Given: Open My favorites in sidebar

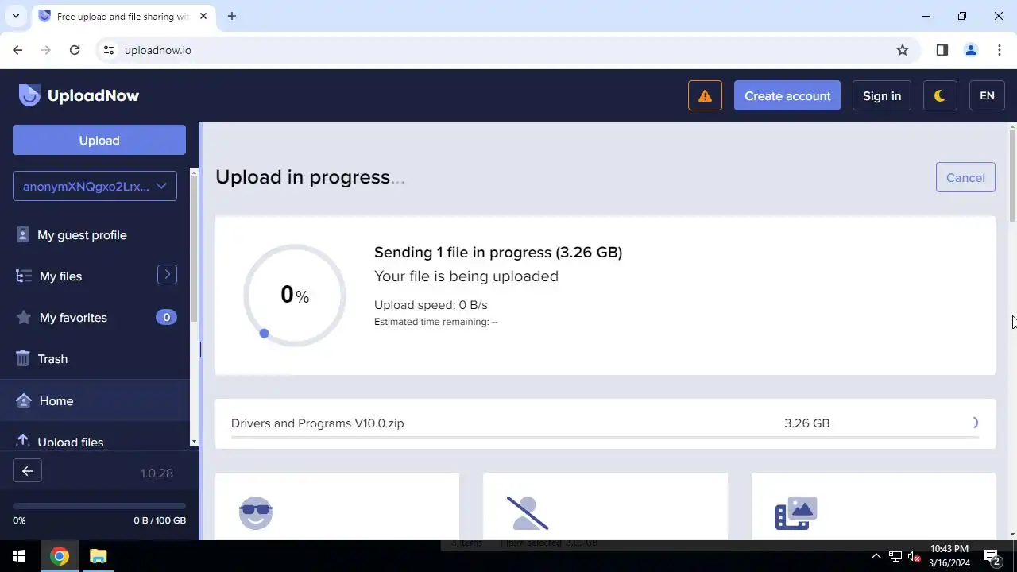Looking at the screenshot, I should 73,318.
